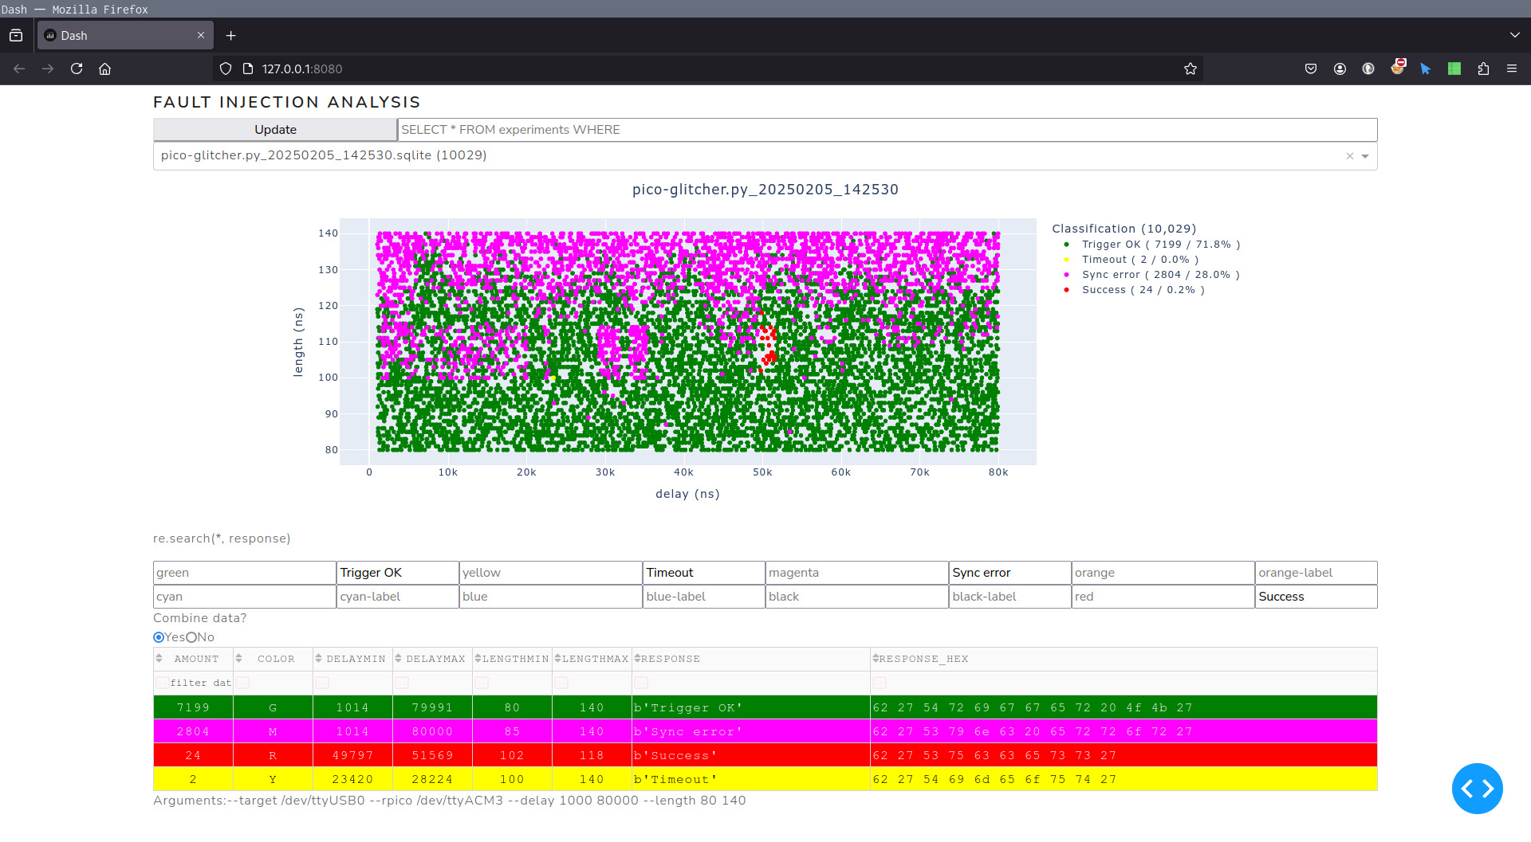Click the magenta label field containing Sync error
The image size is (1531, 842).
[1010, 573]
